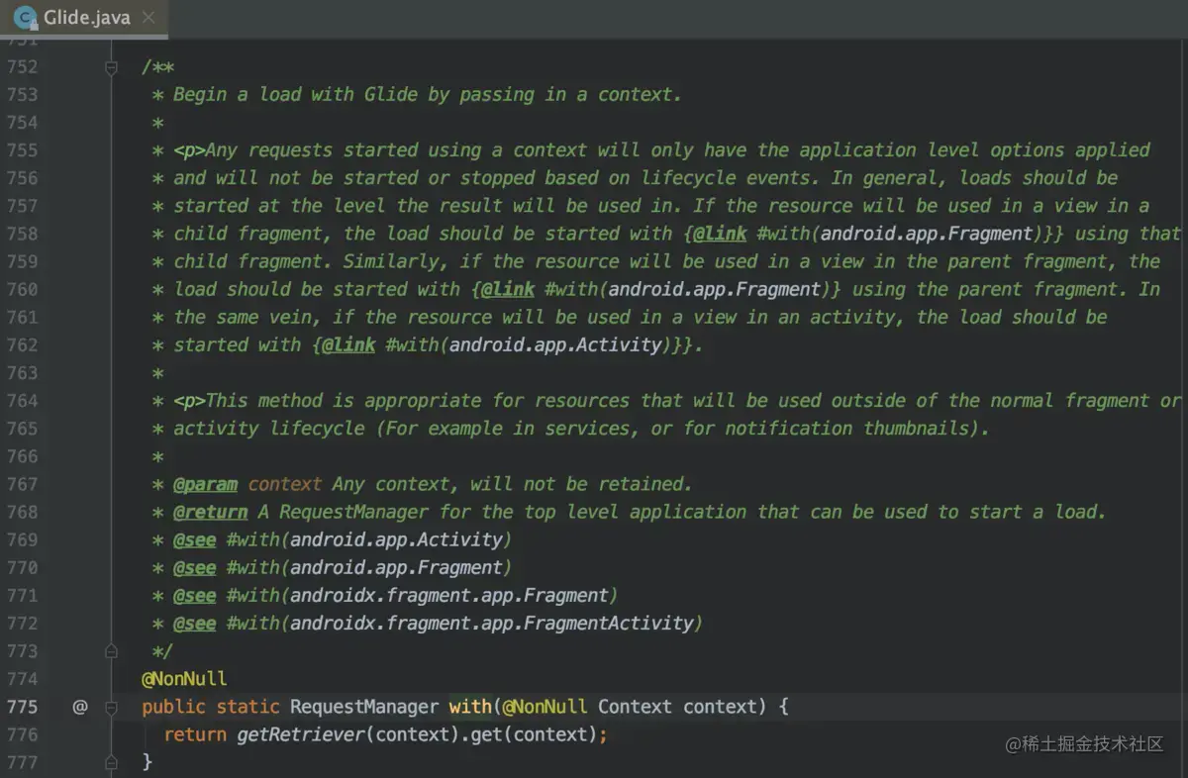Viewport: 1188px width, 778px height.
Task: Close the Glide.java editor tab
Action: click(x=148, y=18)
